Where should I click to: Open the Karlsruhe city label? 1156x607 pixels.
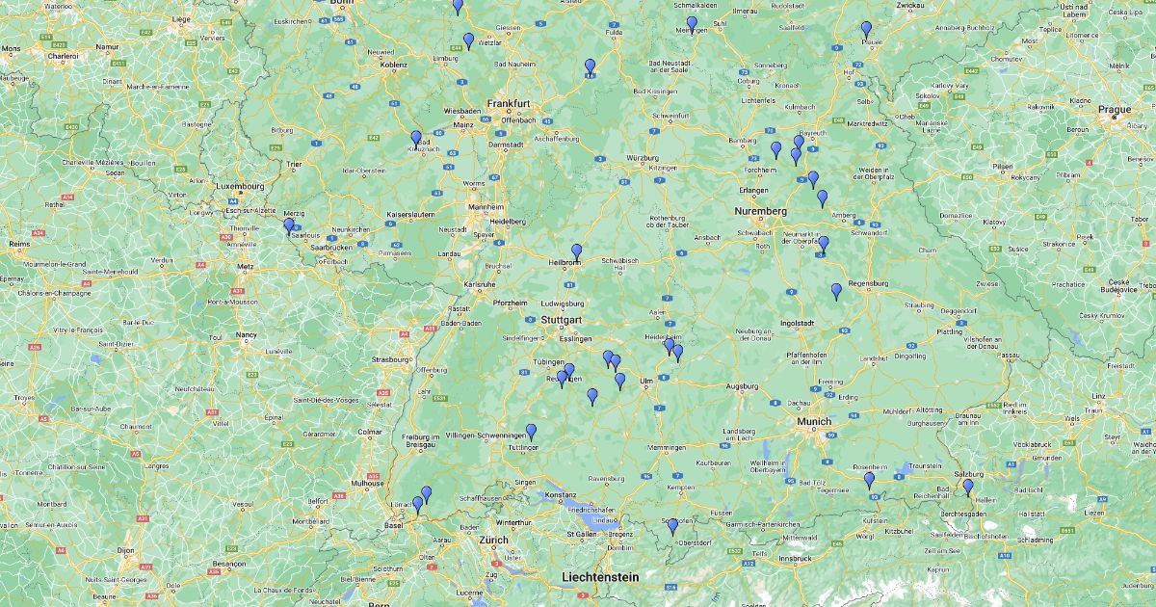pyautogui.click(x=480, y=285)
